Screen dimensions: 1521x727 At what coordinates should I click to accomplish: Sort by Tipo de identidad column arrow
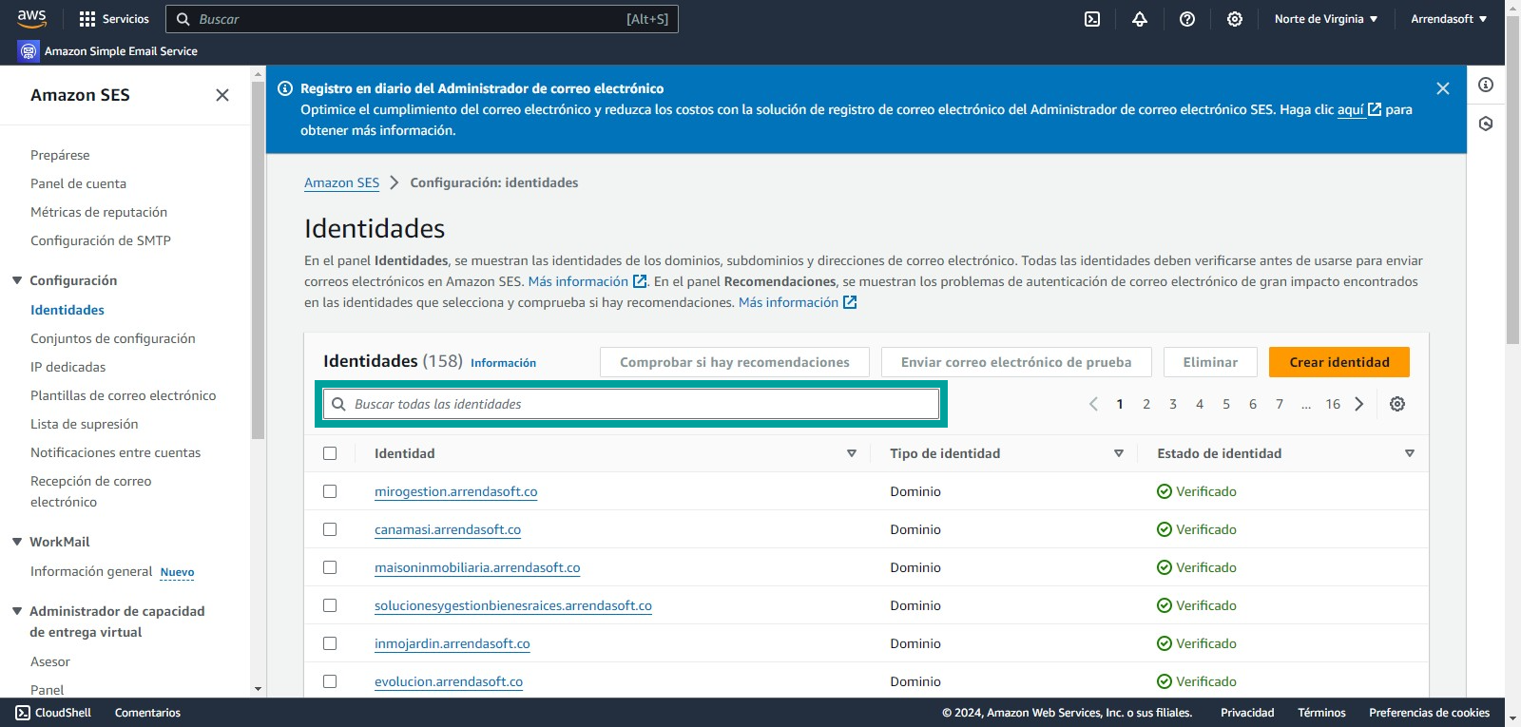(1119, 453)
